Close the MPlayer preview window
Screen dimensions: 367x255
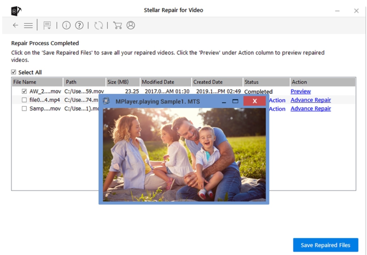point(254,101)
